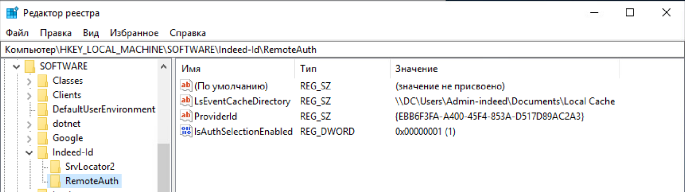The width and height of the screenshot is (685, 192).
Task: Click the Google folder icon
Action: [x=43, y=138]
